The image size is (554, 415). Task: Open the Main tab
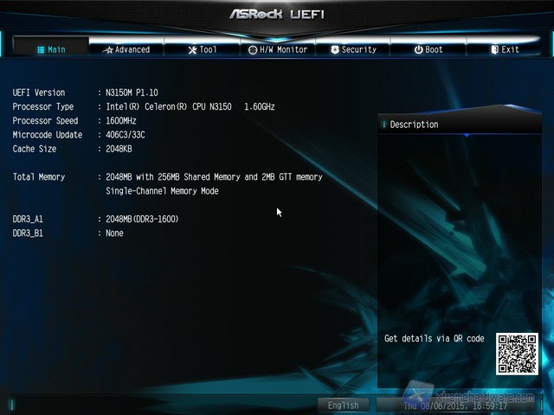click(51, 49)
